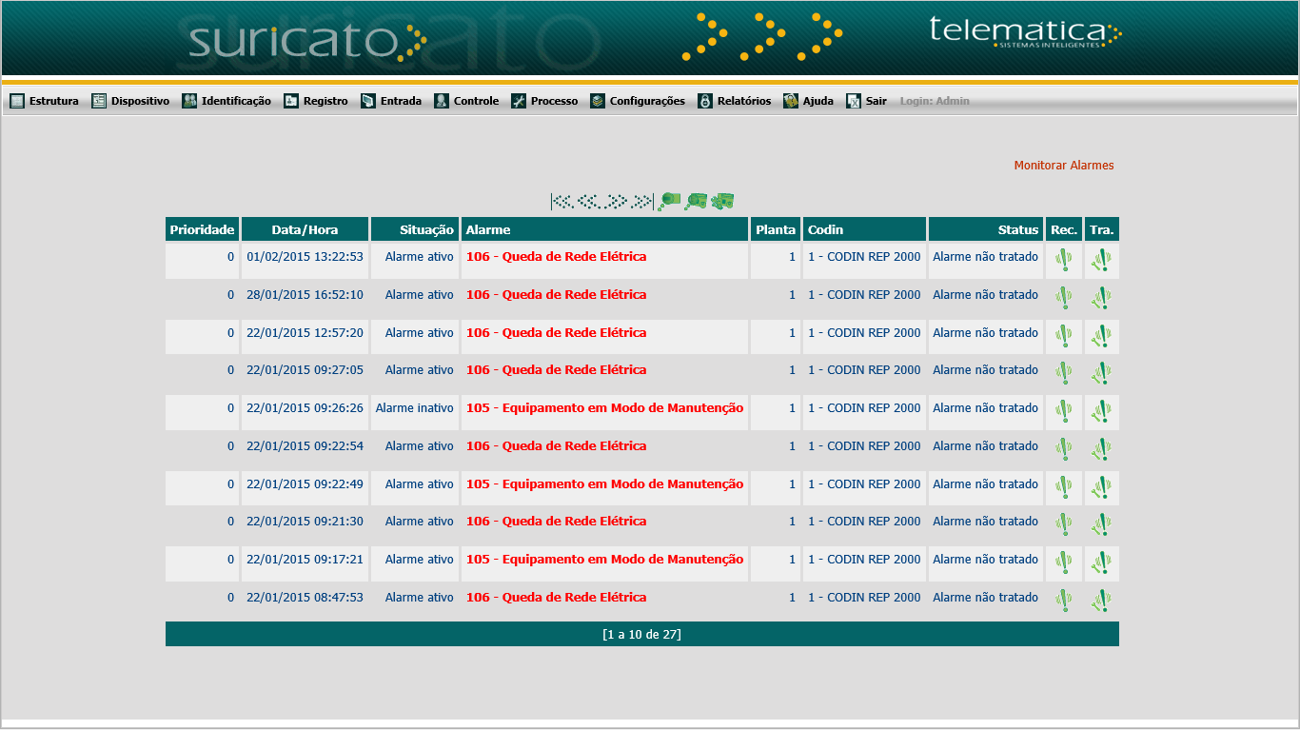This screenshot has width=1300, height=730.
Task: Click the Tra. icon for the 22/01/2015 09:17:21 alarm
Action: pyautogui.click(x=1101, y=562)
